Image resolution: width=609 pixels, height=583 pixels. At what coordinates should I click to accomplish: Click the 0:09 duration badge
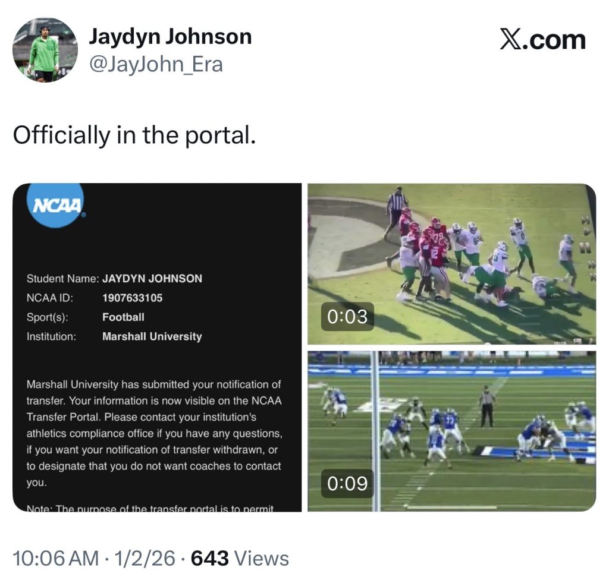click(x=347, y=484)
